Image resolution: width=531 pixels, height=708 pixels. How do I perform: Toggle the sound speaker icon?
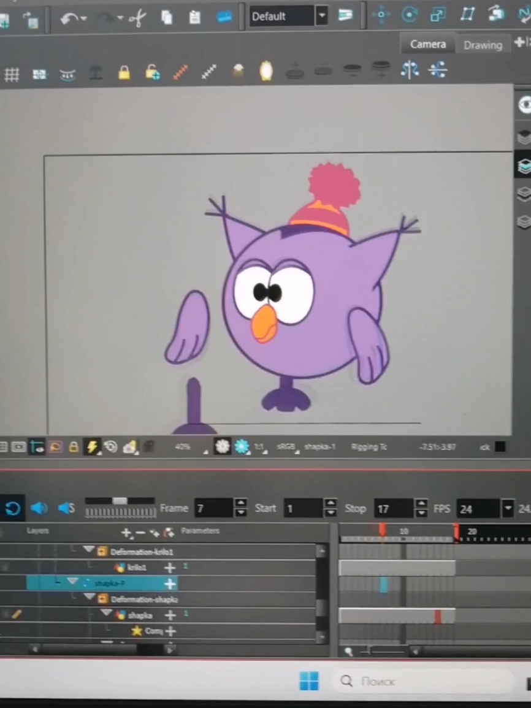pos(39,508)
